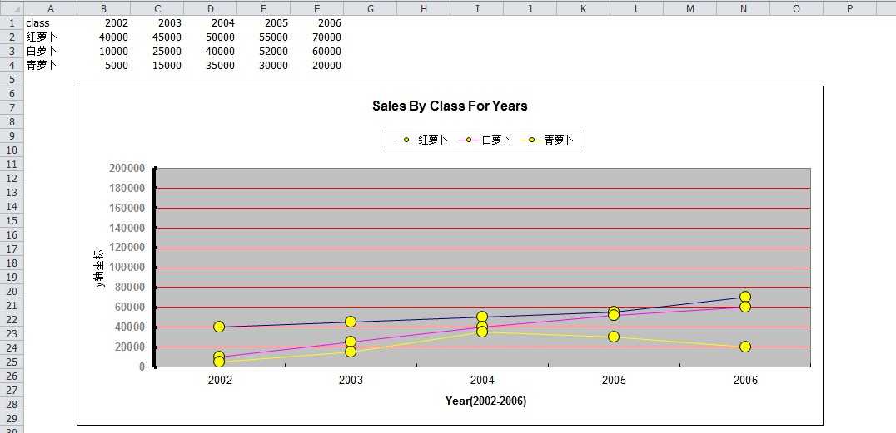Image resolution: width=896 pixels, height=433 pixels.
Task: Click 青萝卜 data marker at 2006
Action: [745, 347]
